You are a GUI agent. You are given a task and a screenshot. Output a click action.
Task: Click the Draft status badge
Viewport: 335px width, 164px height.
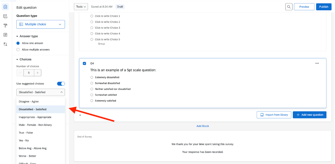pyautogui.click(x=120, y=7)
